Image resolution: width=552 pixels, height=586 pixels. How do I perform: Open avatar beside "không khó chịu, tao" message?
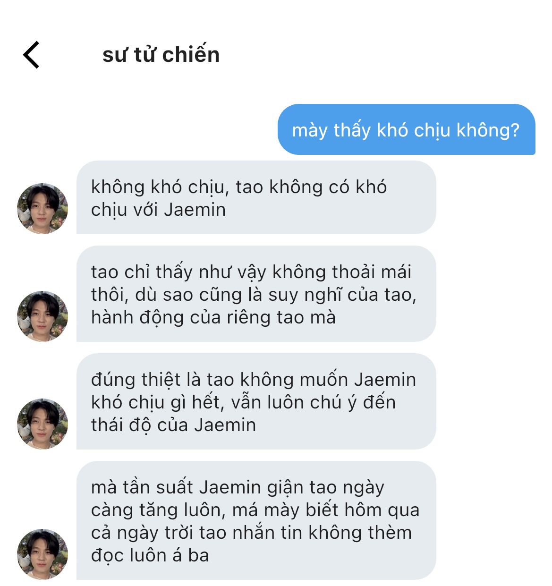(42, 208)
